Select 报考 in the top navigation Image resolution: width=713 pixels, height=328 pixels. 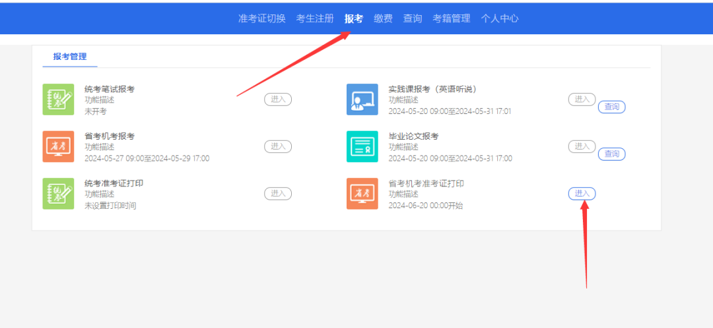pos(354,18)
